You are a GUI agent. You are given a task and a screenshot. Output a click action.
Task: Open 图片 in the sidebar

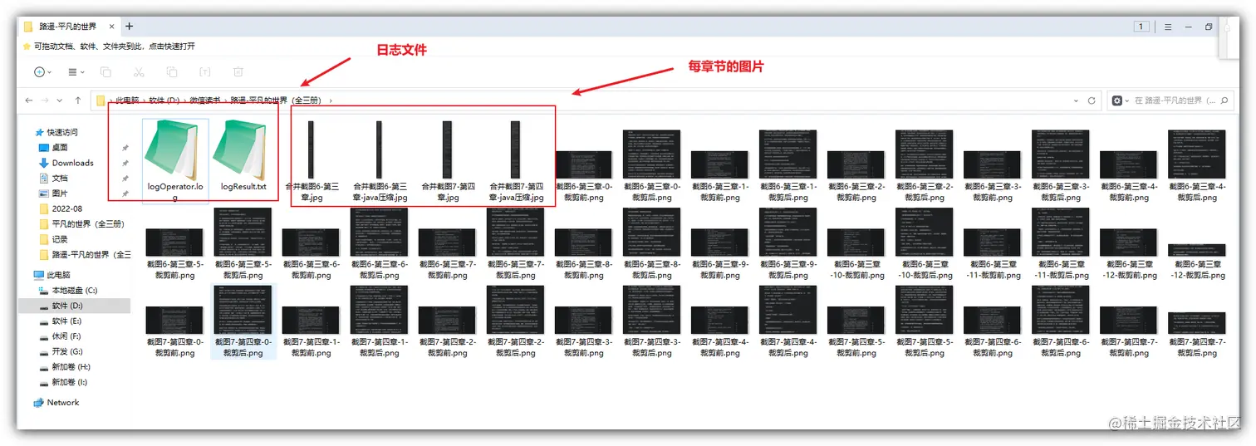(53, 194)
